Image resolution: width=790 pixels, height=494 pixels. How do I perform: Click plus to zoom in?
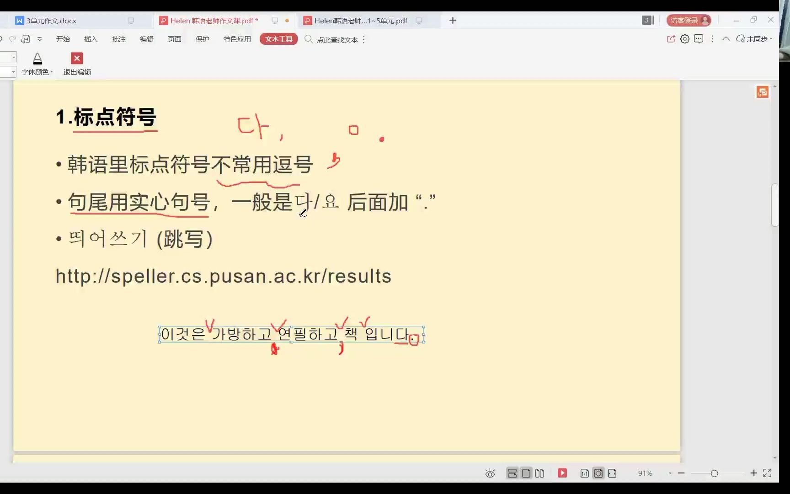(x=754, y=473)
